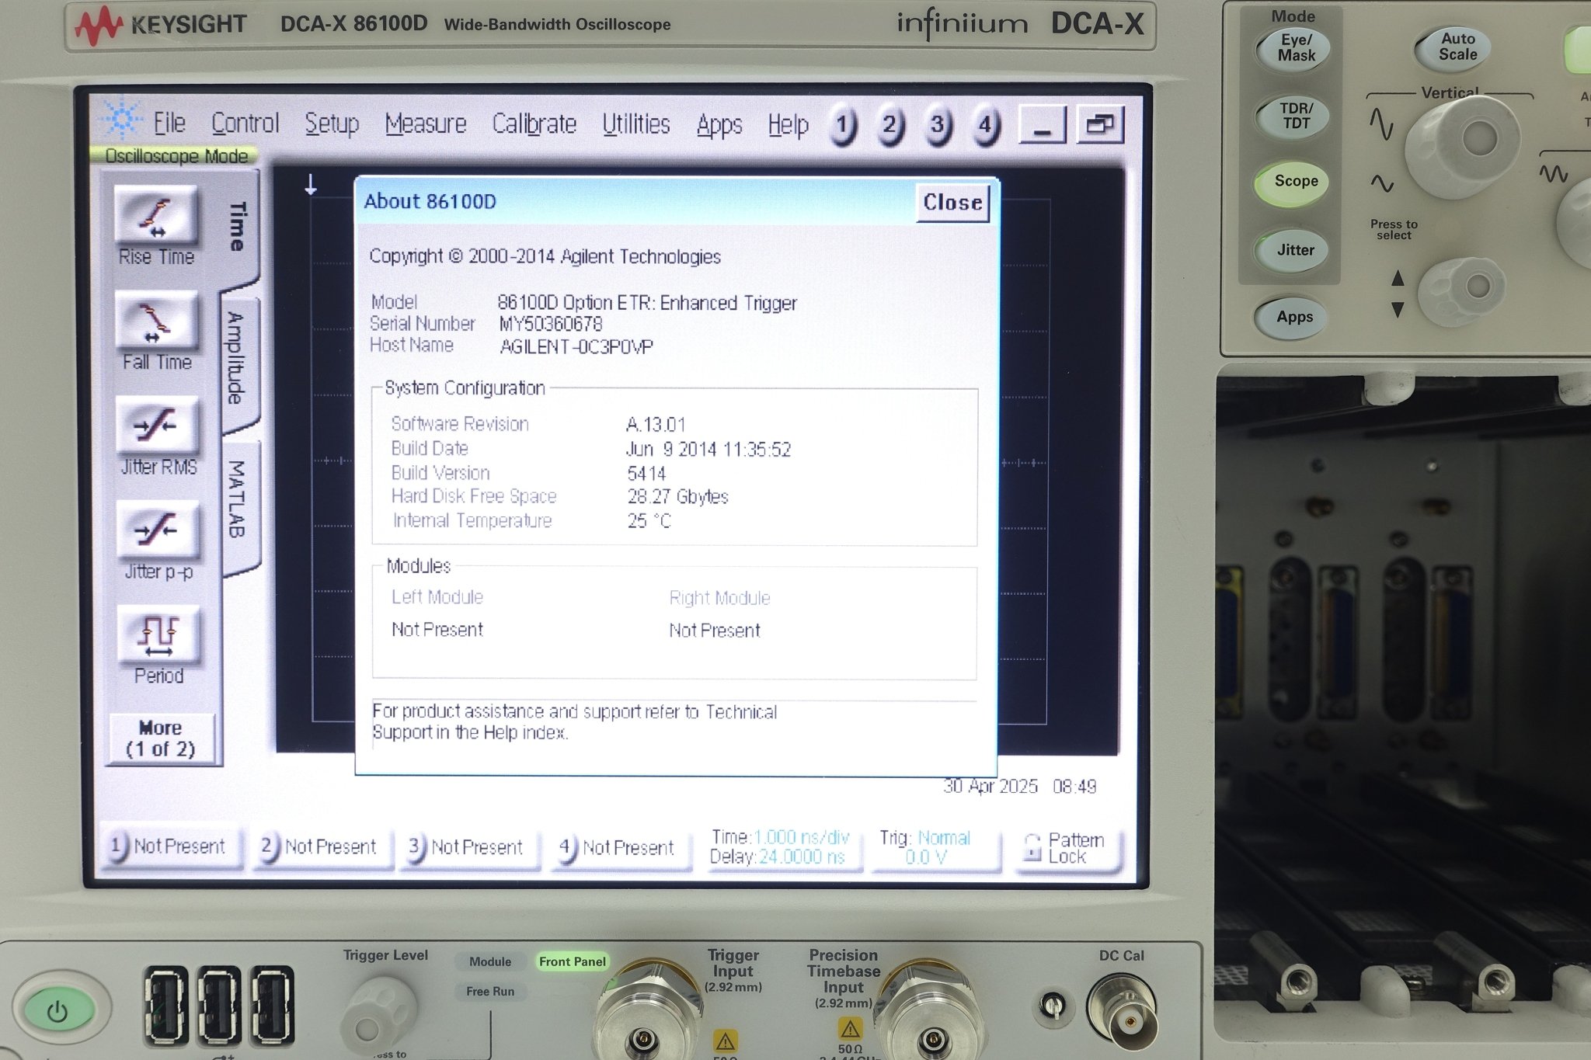Click the vertical position up arrow
The image size is (1591, 1060).
click(1398, 278)
